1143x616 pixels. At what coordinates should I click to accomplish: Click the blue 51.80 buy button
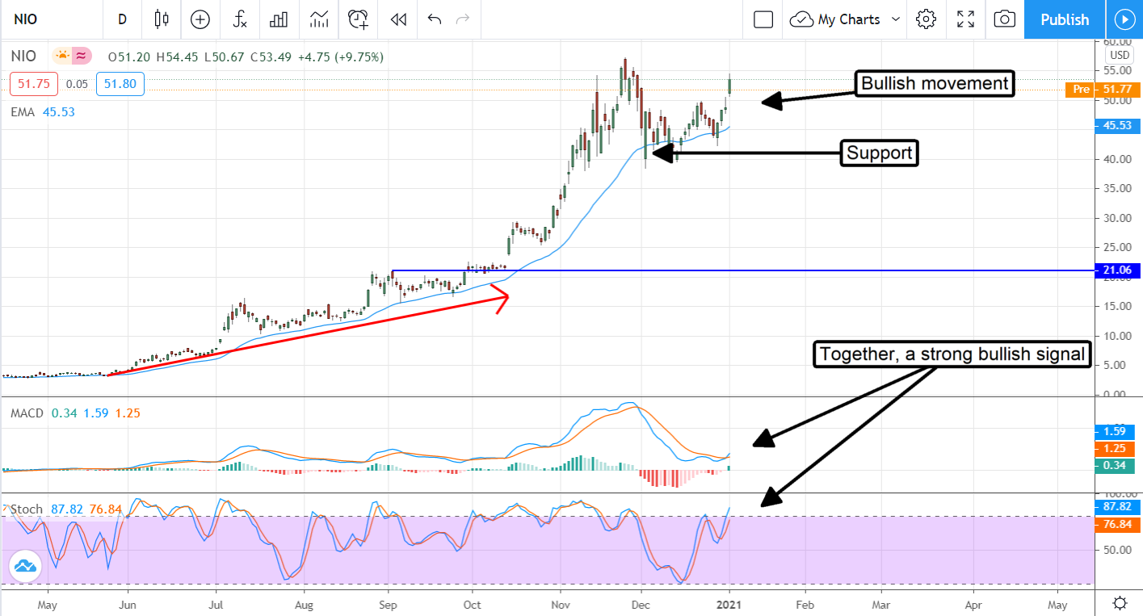tap(120, 84)
